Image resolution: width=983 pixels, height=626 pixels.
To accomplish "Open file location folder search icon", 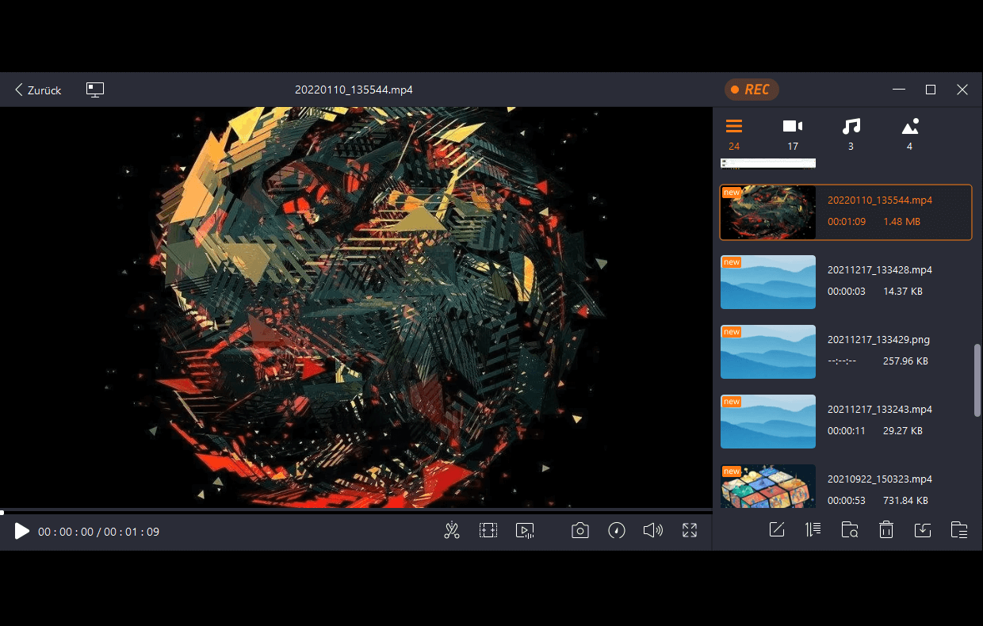I will [x=850, y=530].
